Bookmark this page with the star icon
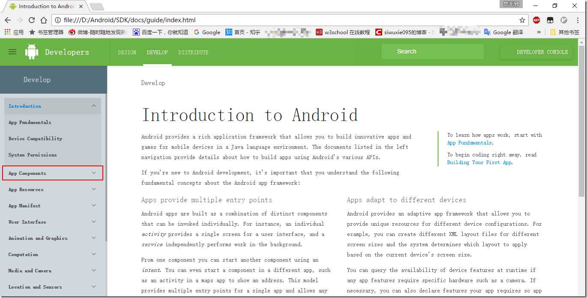This screenshot has width=587, height=298. 522,20
